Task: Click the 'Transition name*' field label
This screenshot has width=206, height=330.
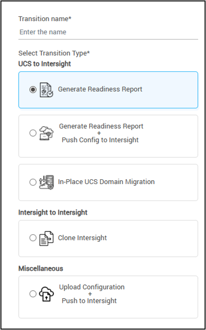Action: tap(45, 19)
